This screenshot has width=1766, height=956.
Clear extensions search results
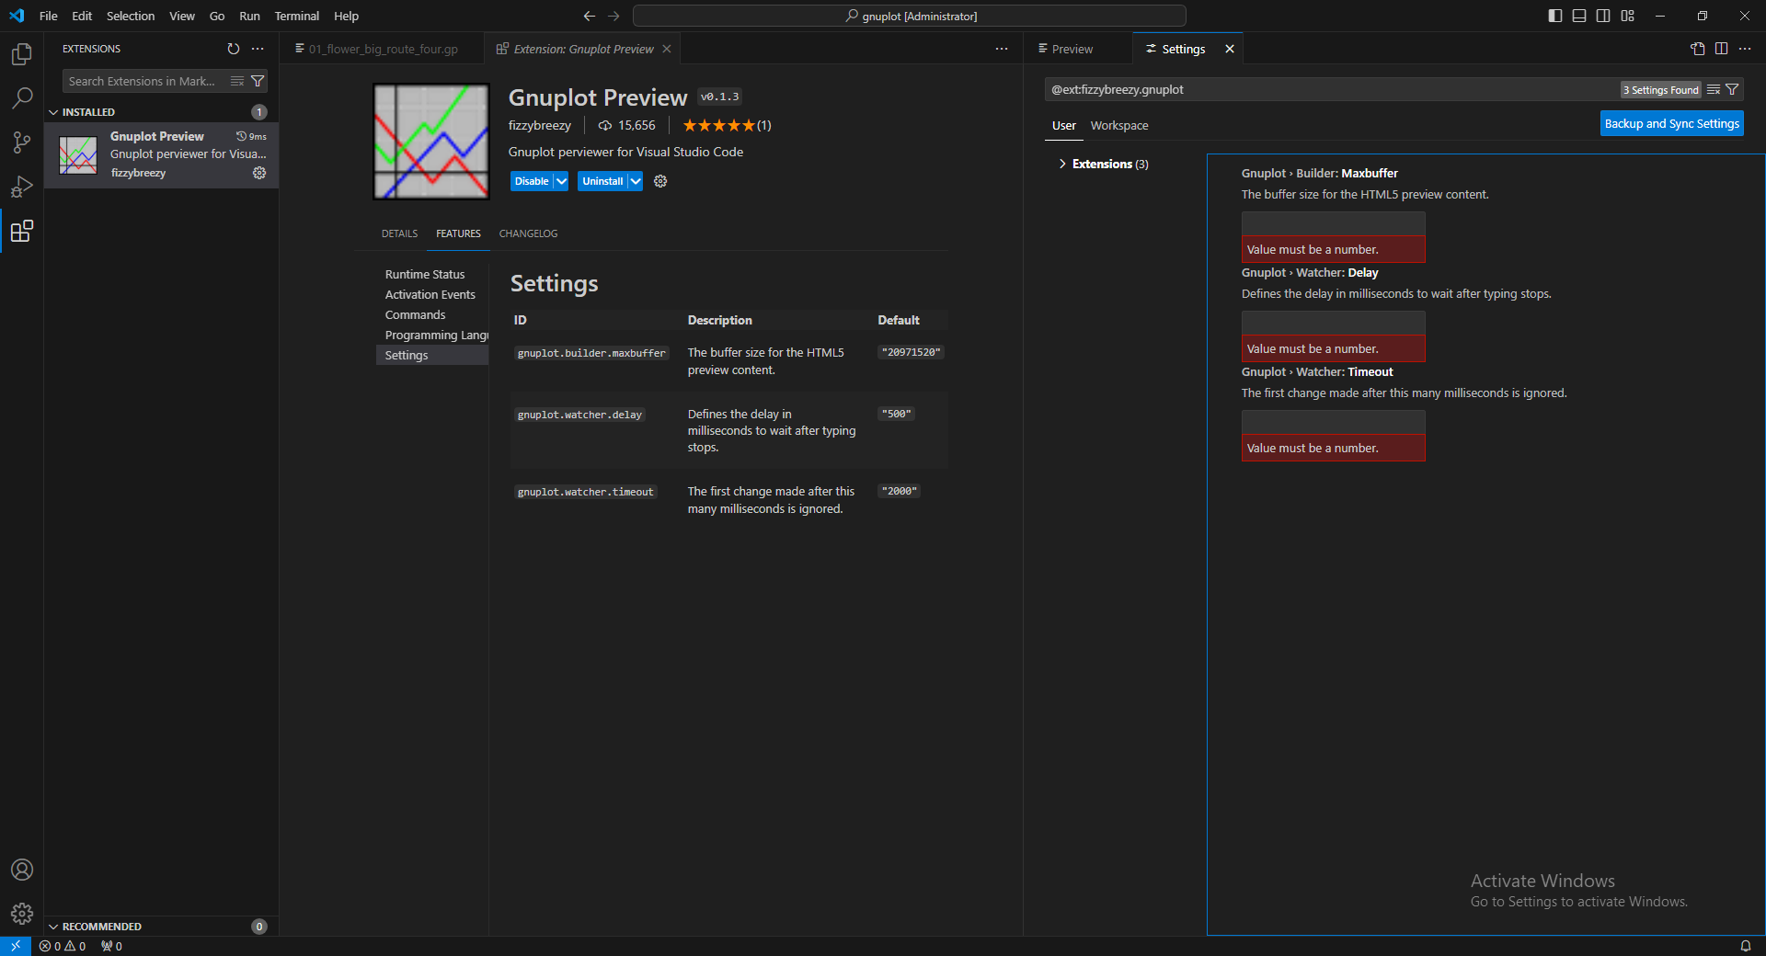pyautogui.click(x=237, y=82)
